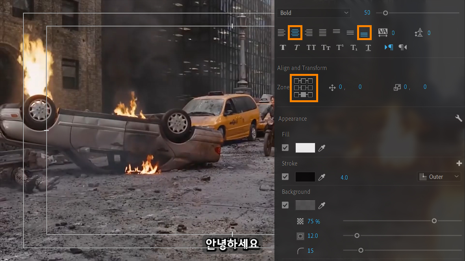Align text to top icon

[336, 31]
